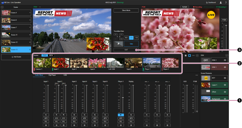Switch to the Clip Player tab
The image size is (242, 128).
(52, 75)
